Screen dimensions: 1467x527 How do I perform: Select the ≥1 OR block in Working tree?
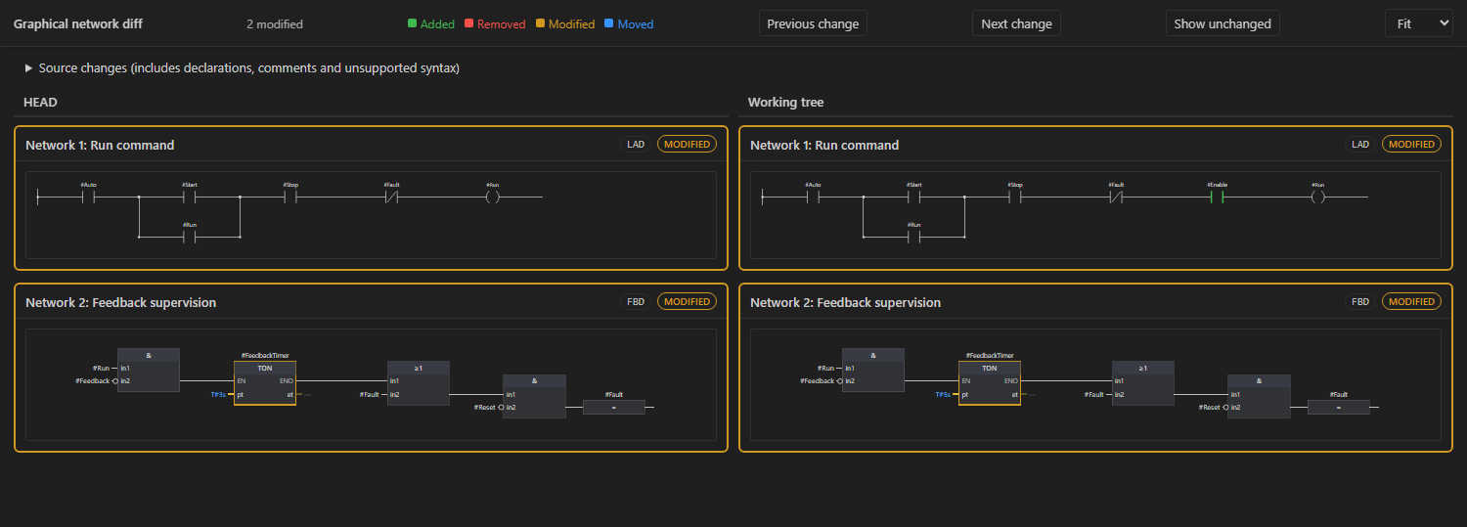[x=1142, y=383]
